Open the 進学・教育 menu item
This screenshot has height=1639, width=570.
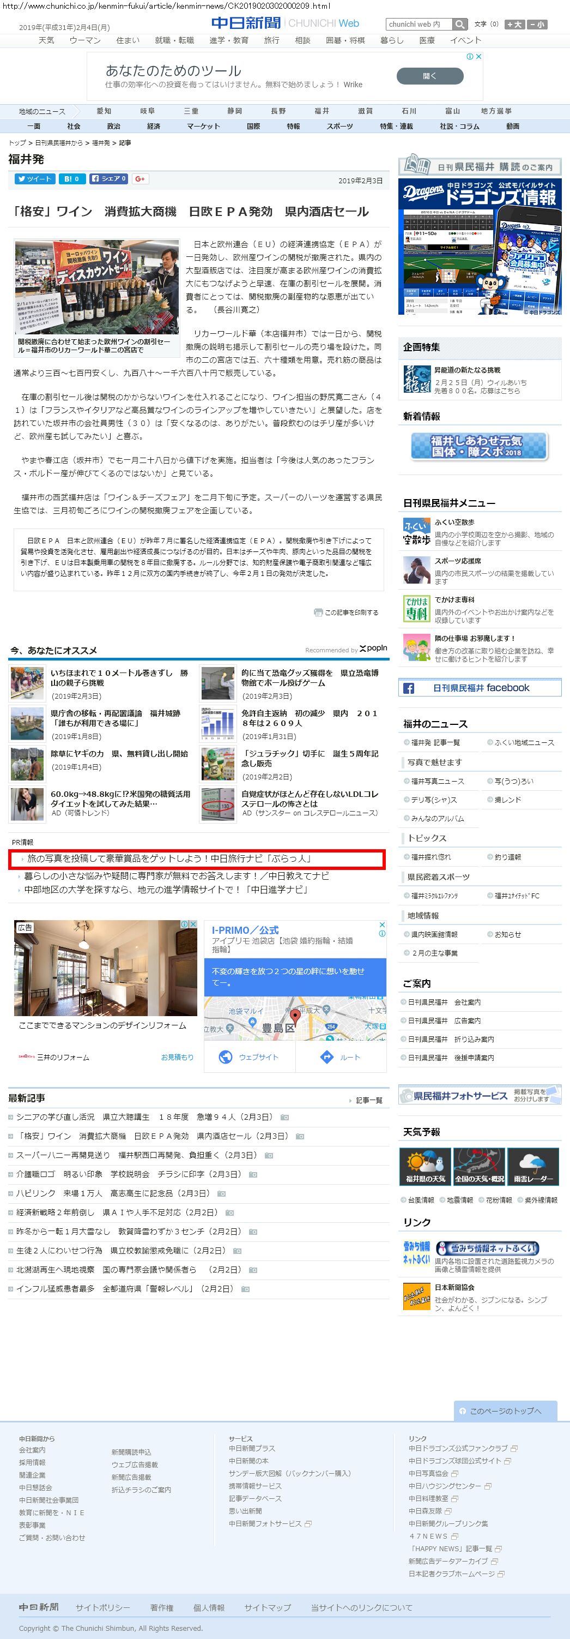coord(229,40)
